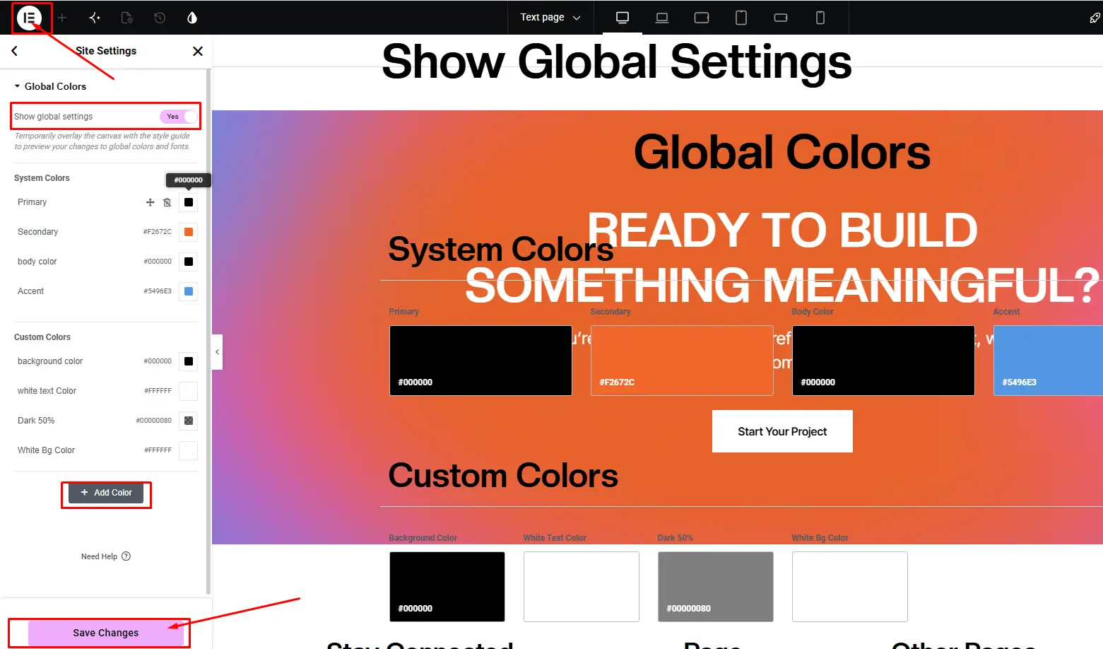Click the panel's vertical scrollbar
1103x649 pixels.
208,332
